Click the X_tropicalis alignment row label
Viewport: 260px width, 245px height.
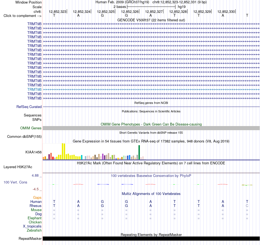point(32,226)
